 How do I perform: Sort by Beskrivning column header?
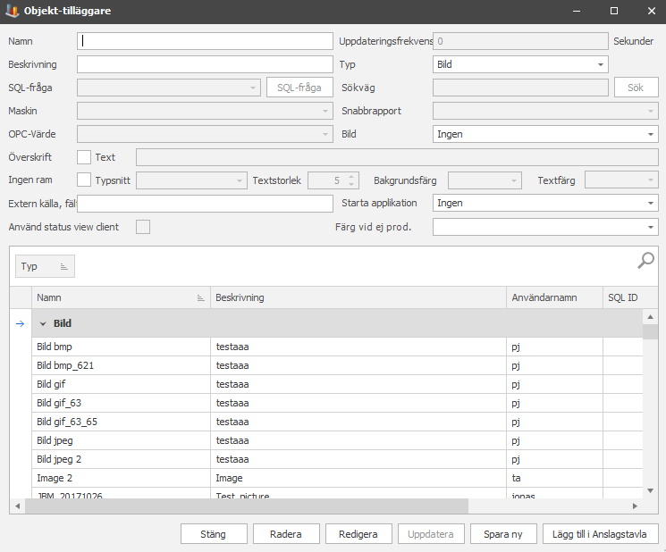pos(358,297)
